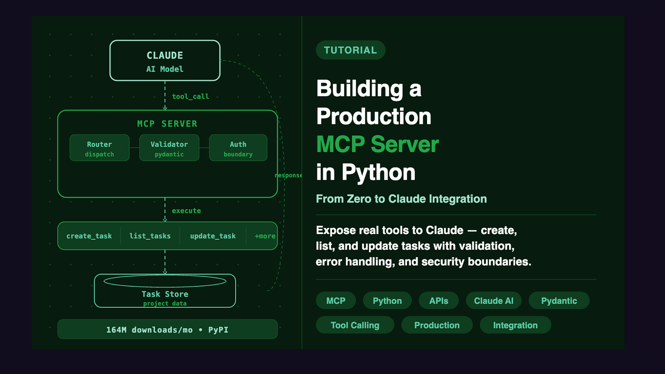Click the Validator pydantic box
The height and width of the screenshot is (374, 665).
pos(169,148)
